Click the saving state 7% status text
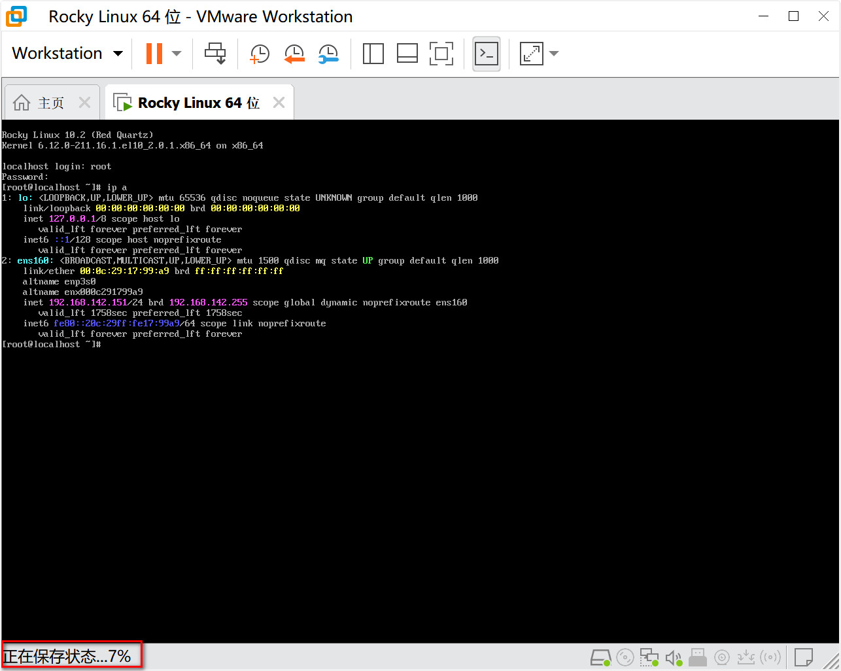841x671 pixels. (x=67, y=656)
